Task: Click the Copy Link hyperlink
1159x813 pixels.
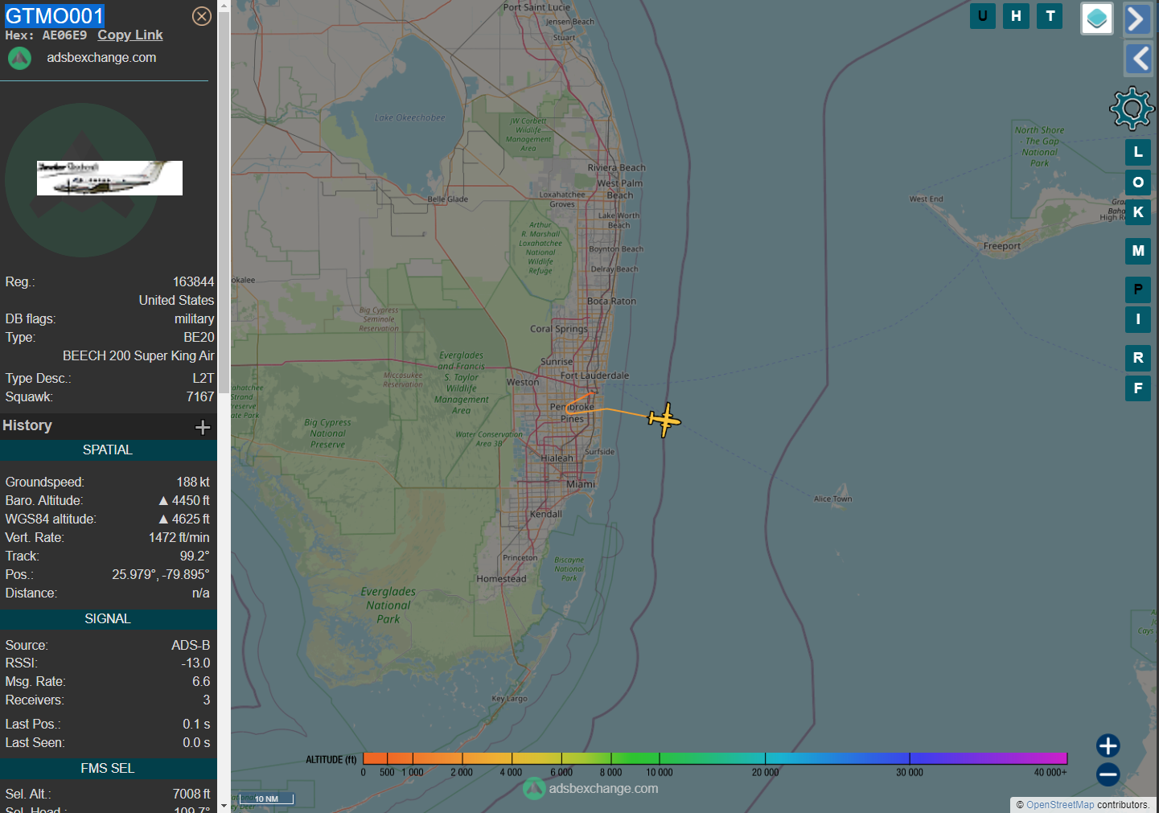Action: point(130,35)
